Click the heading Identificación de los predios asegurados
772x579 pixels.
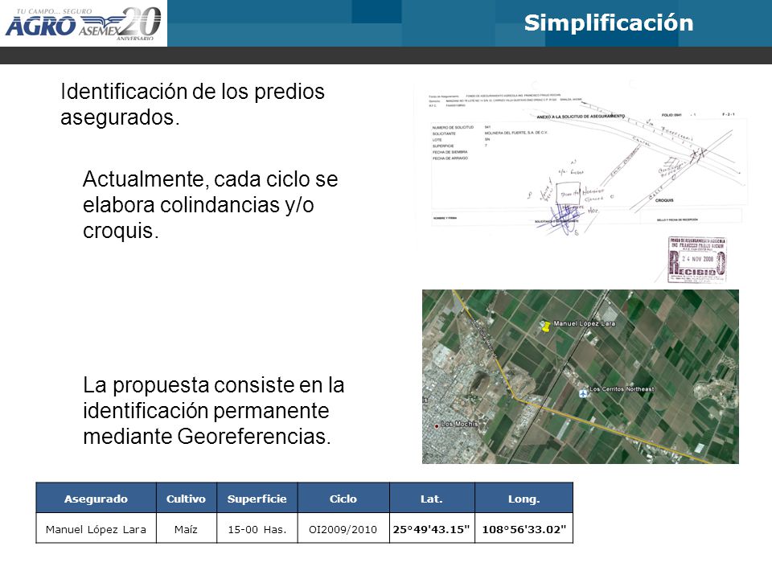(x=192, y=104)
